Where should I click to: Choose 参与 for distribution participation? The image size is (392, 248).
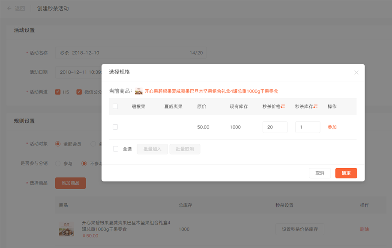point(58,163)
